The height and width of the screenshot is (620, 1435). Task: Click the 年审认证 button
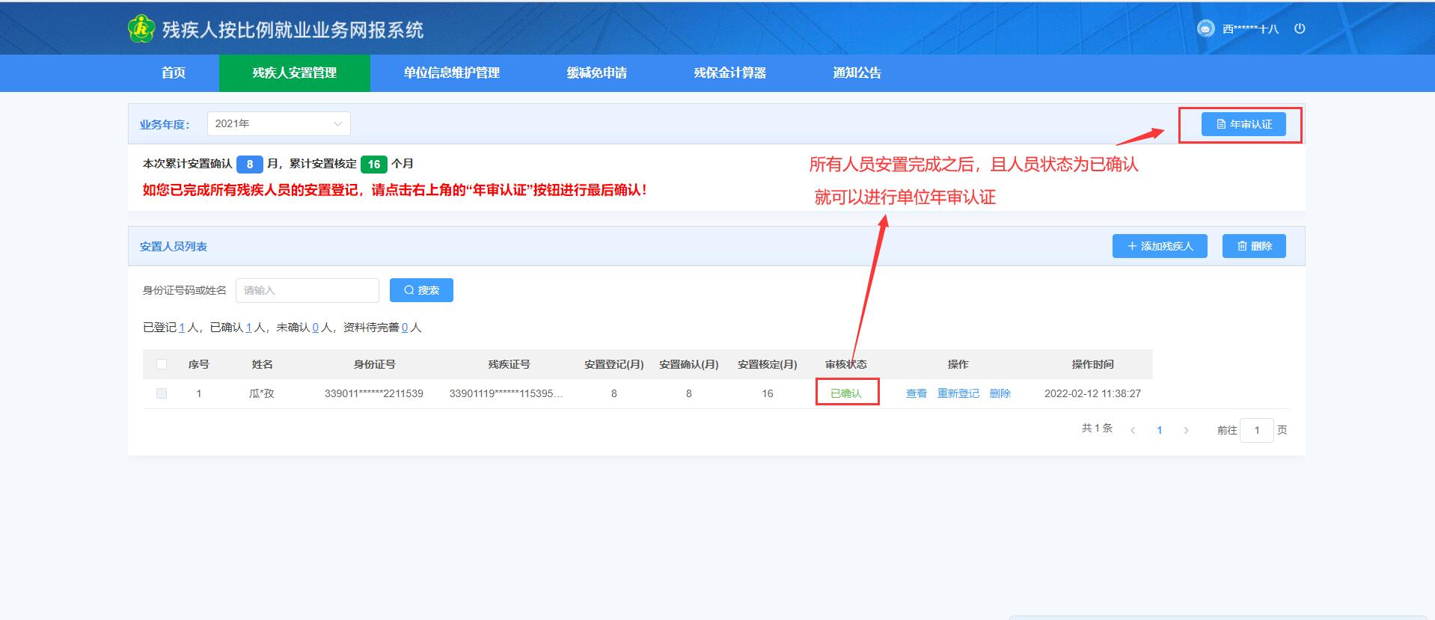pyautogui.click(x=1243, y=124)
